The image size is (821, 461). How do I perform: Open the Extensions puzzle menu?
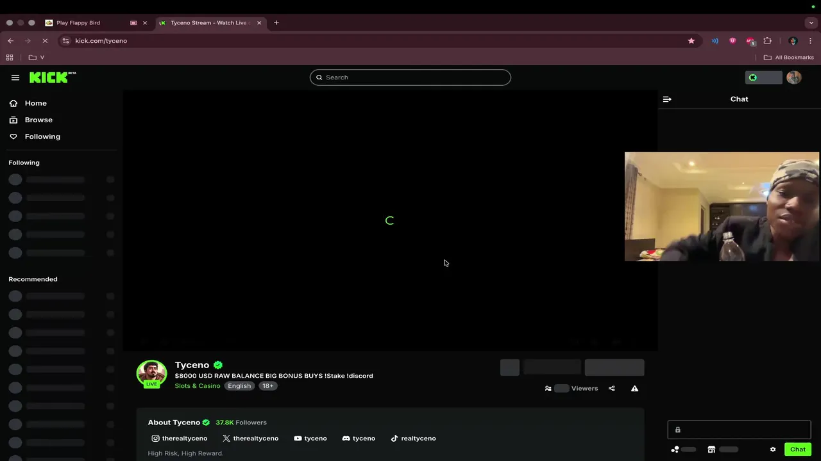(767, 40)
